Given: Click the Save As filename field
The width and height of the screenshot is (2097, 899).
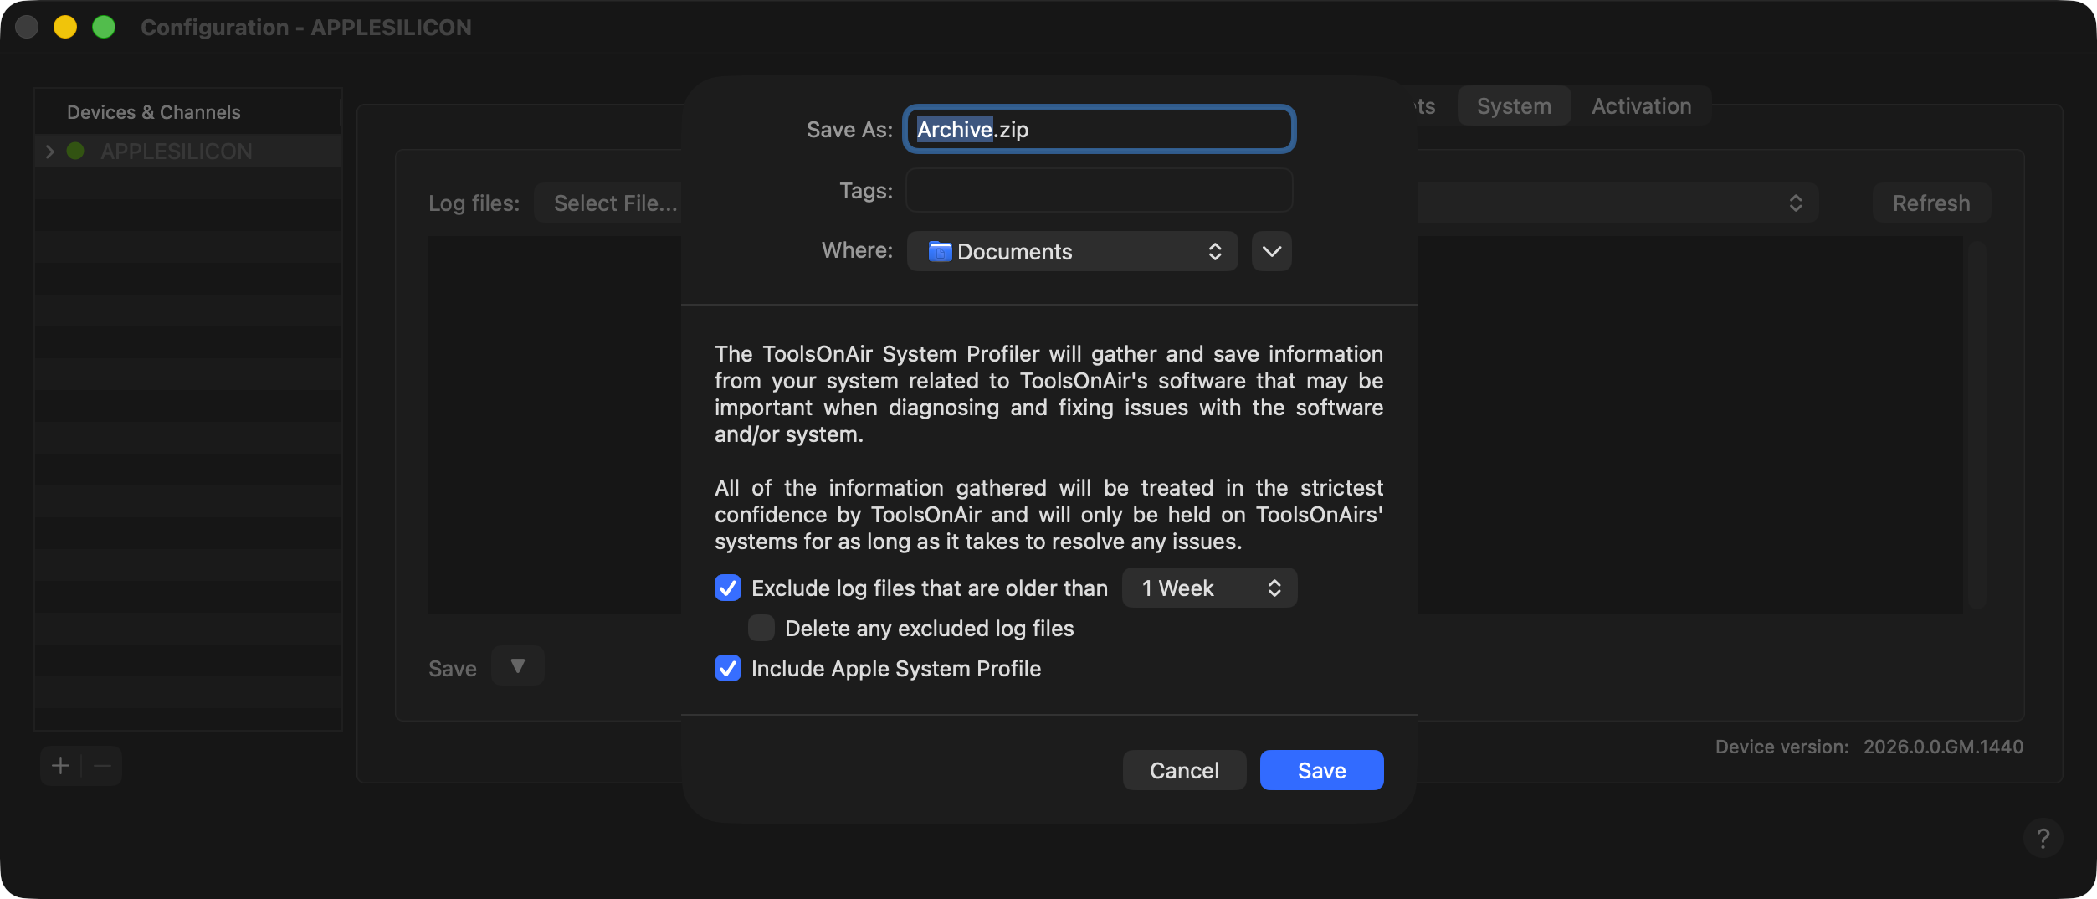Looking at the screenshot, I should click(x=1099, y=129).
